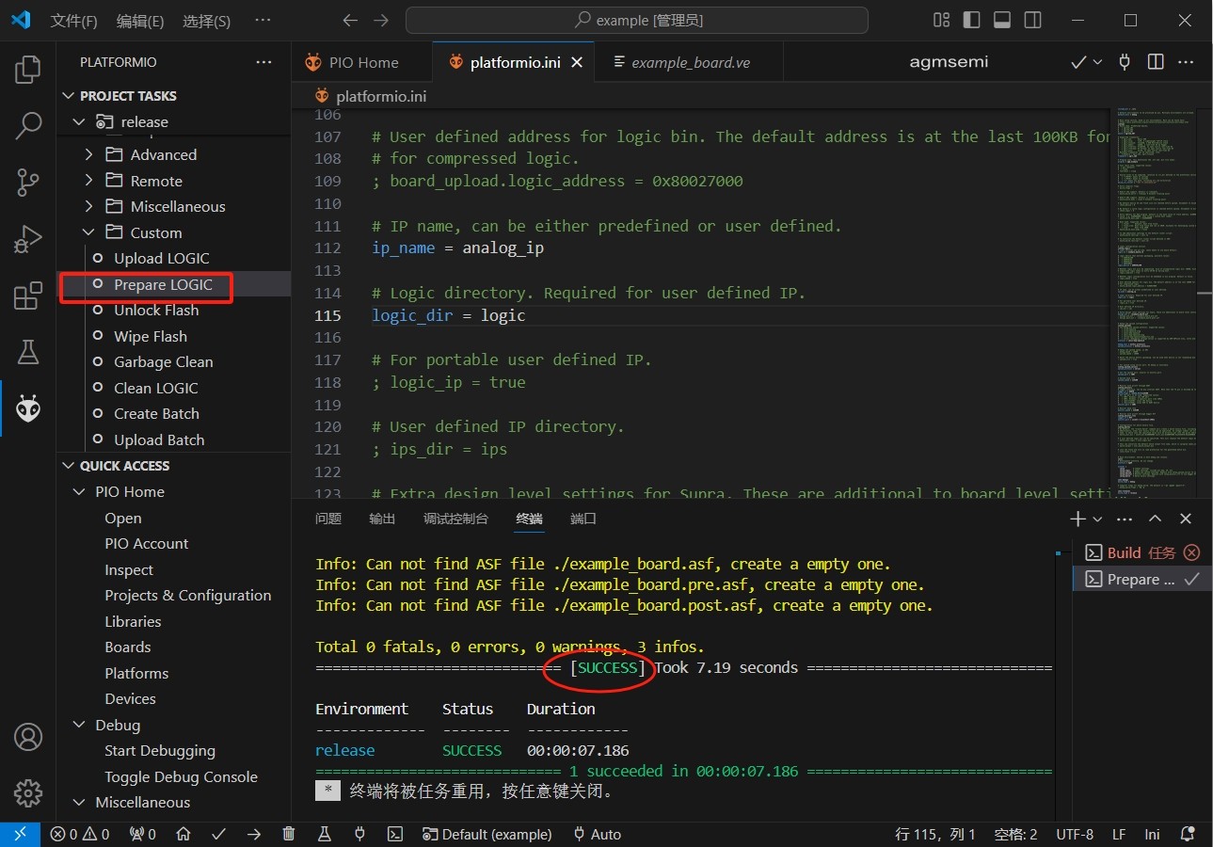Image resolution: width=1213 pixels, height=847 pixels.
Task: Switch to the example_board.ve tab
Action: point(691,62)
